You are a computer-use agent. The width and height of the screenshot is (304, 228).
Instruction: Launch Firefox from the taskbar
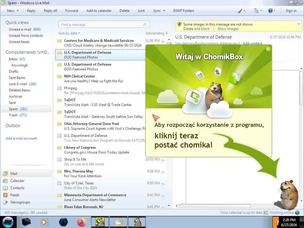82,222
